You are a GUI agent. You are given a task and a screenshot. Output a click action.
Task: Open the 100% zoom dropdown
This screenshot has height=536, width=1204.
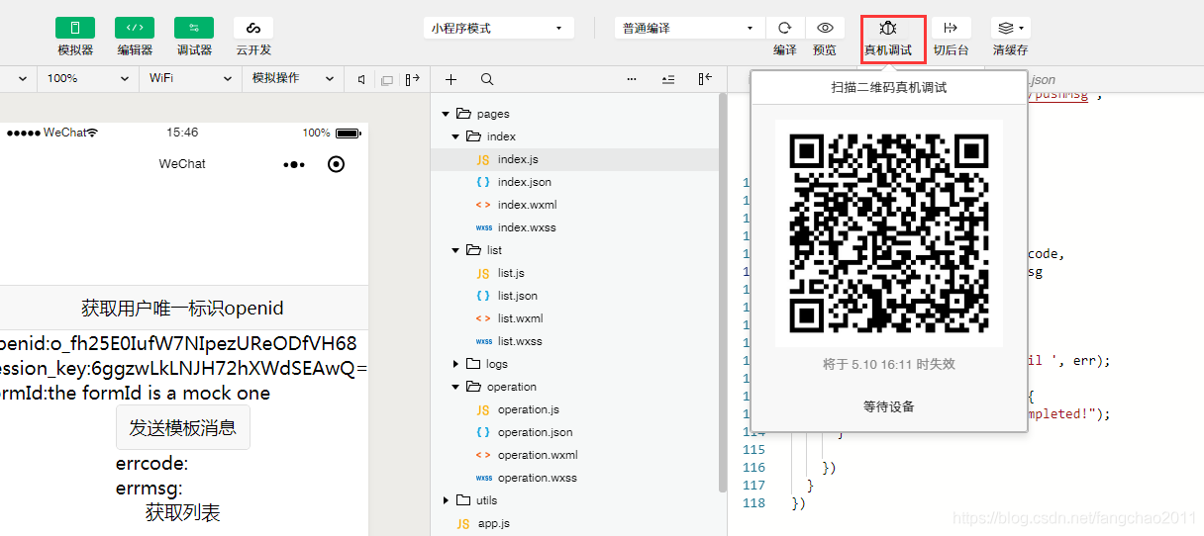point(88,78)
